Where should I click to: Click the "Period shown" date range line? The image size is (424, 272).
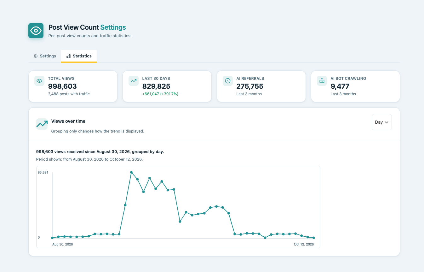click(89, 159)
